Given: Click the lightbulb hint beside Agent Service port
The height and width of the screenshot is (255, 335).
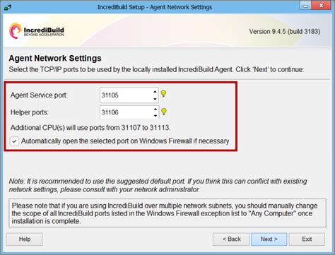Looking at the screenshot, I should 163,94.
